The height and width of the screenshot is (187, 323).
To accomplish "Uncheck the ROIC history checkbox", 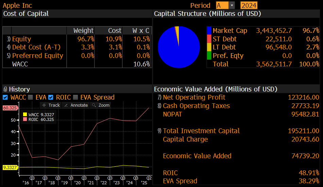I will coord(51,98).
